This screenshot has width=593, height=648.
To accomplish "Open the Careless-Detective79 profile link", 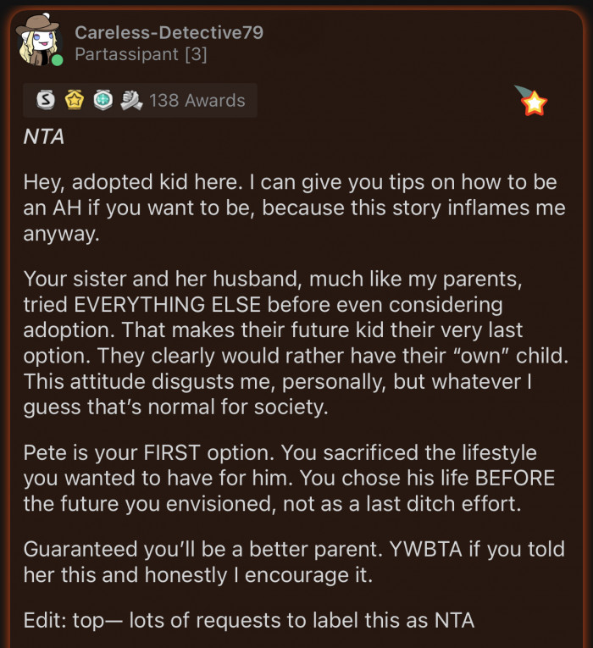I will pyautogui.click(x=169, y=32).
